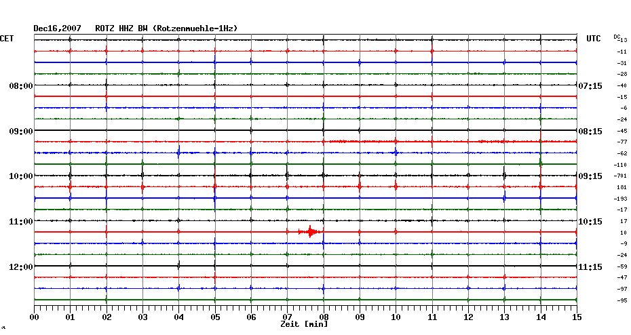Select the DC offset value -59

[x=622, y=267]
